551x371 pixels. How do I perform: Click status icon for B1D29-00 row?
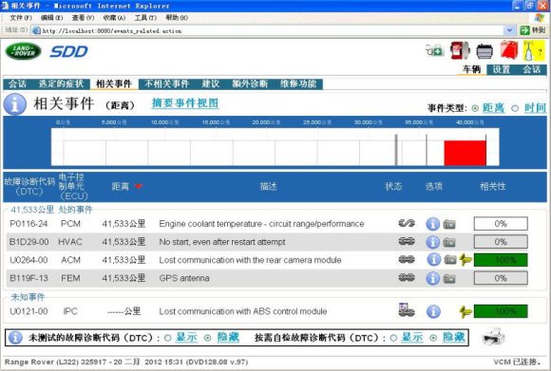click(407, 241)
